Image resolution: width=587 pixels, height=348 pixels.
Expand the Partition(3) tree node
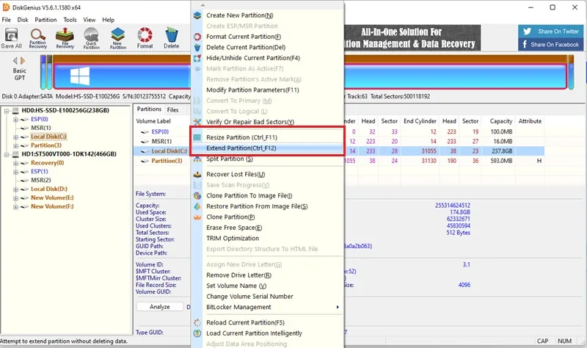[15, 145]
